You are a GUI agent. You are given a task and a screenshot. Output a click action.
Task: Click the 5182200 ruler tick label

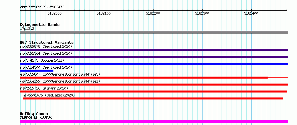[153, 13]
